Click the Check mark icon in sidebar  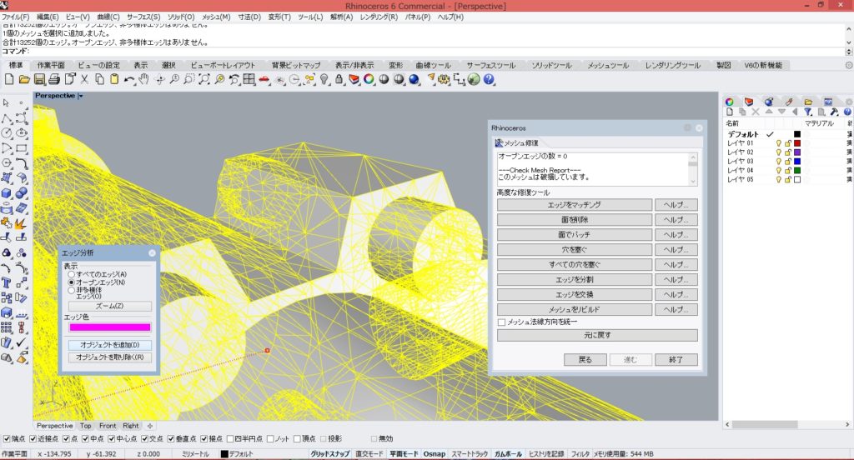click(21, 342)
